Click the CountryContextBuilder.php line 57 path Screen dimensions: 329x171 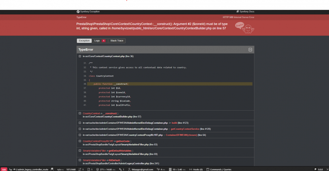[112, 117]
